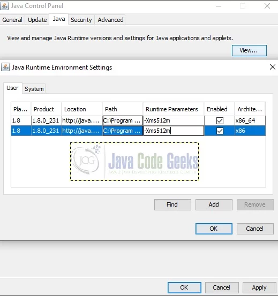The width and height of the screenshot is (278, 296).
Task: Click Product 1.8.0_231 in x86 row
Action: point(46,131)
